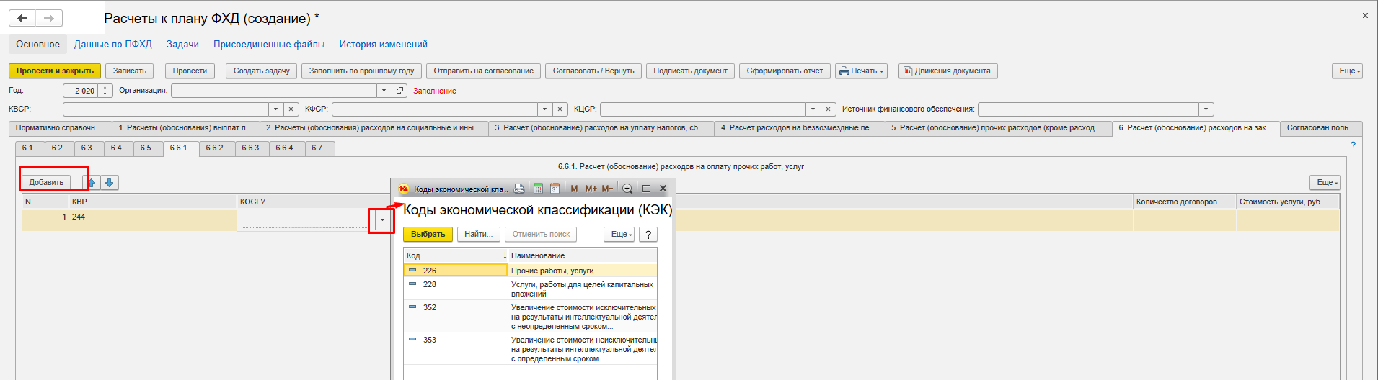Open Присоединенные файлы tab
The width and height of the screenshot is (1378, 380).
(x=269, y=45)
